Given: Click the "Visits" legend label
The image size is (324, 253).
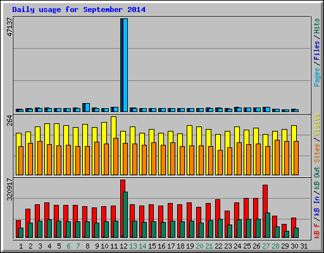Looking at the screenshot, I should point(316,125).
